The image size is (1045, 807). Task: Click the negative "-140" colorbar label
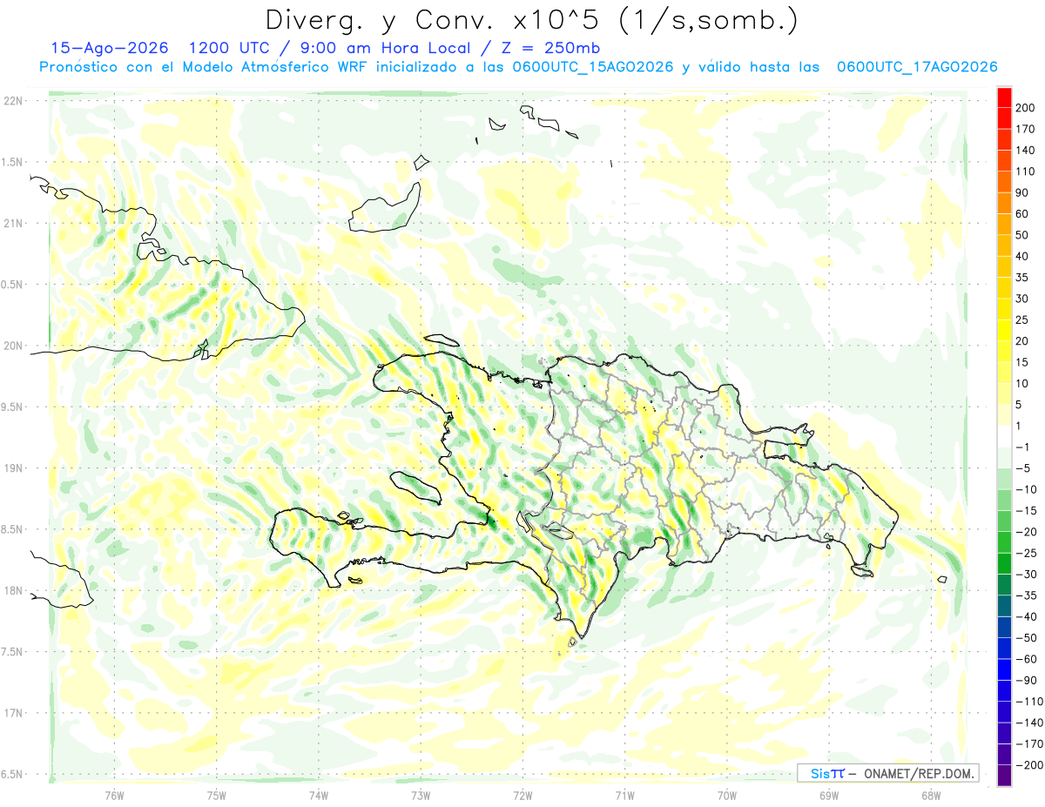click(x=1028, y=723)
